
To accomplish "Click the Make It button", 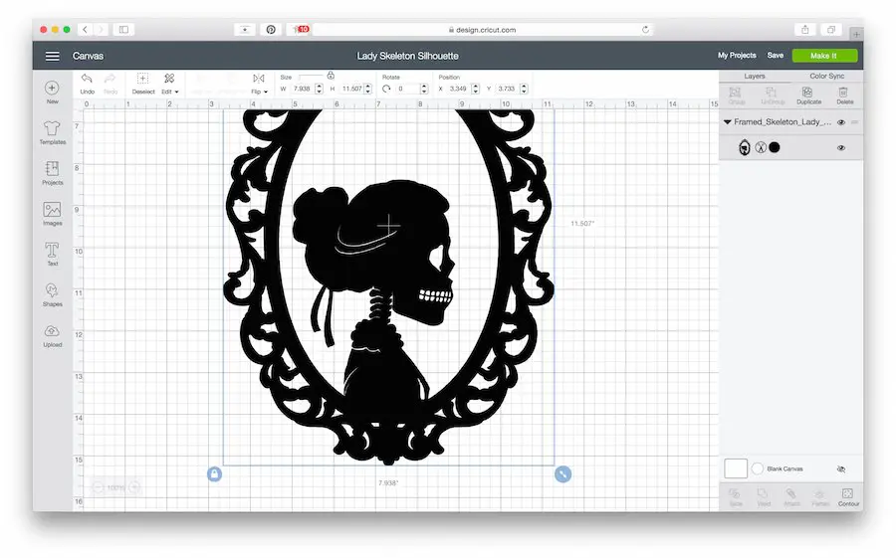I will pos(824,56).
